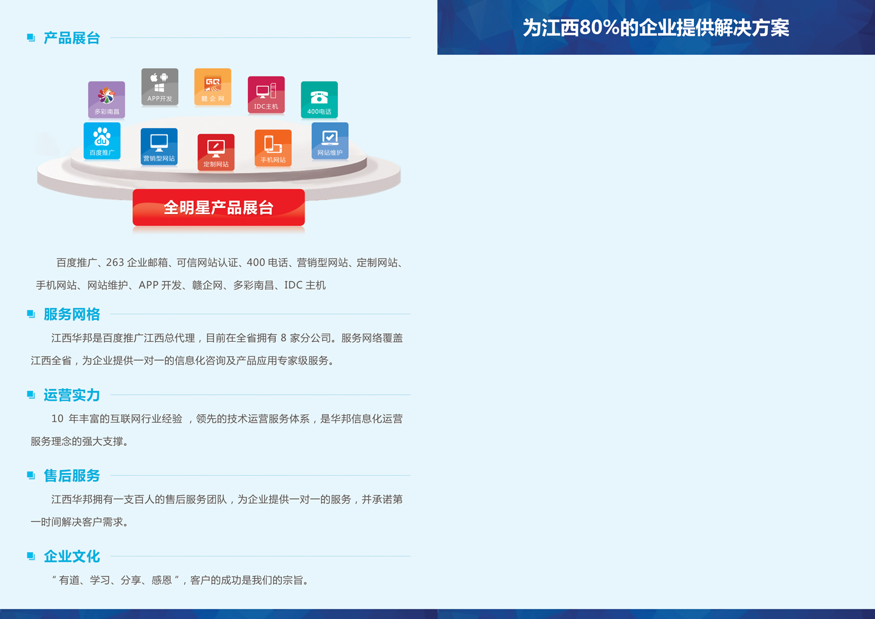Screen dimensions: 875x619
Task: Open the 赣企网 orange icon
Action: 213,86
